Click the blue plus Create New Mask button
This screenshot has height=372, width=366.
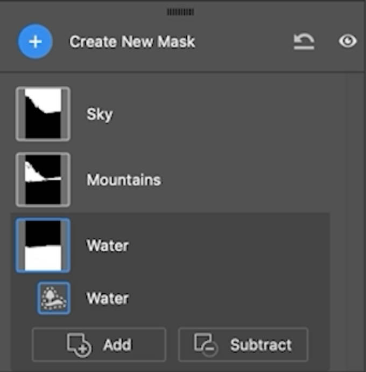pos(36,42)
